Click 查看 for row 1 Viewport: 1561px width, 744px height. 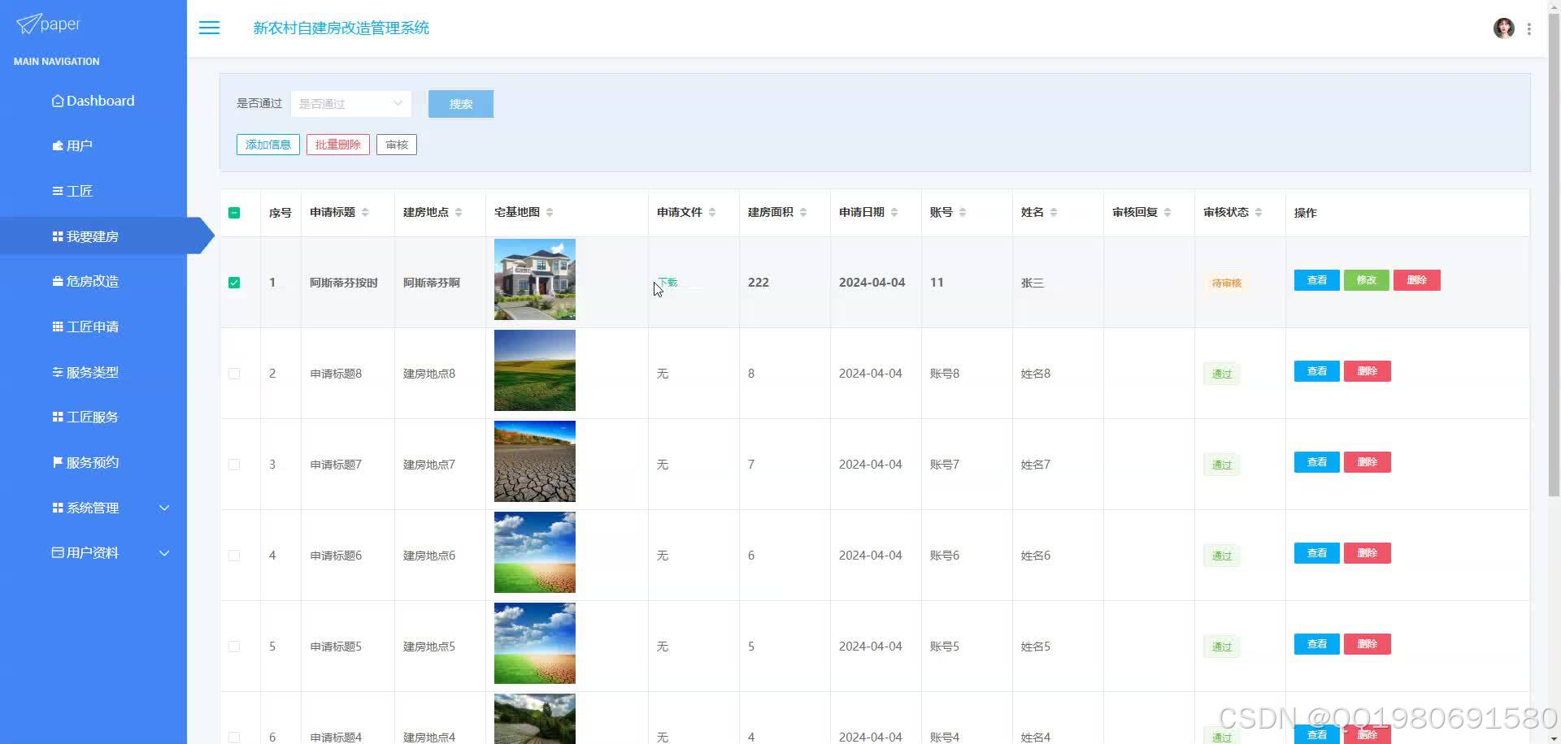point(1317,280)
